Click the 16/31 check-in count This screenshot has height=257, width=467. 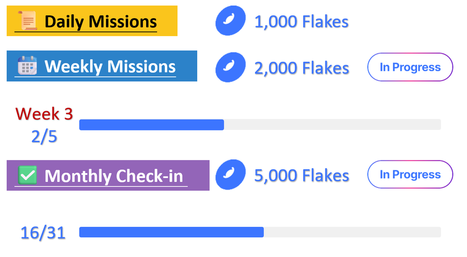pyautogui.click(x=43, y=233)
